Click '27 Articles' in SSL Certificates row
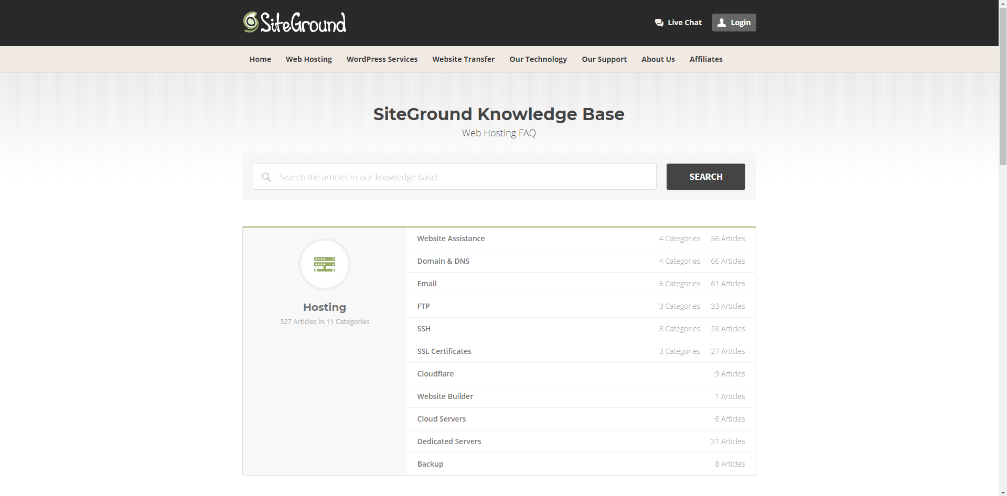The width and height of the screenshot is (1007, 496). [x=728, y=351]
